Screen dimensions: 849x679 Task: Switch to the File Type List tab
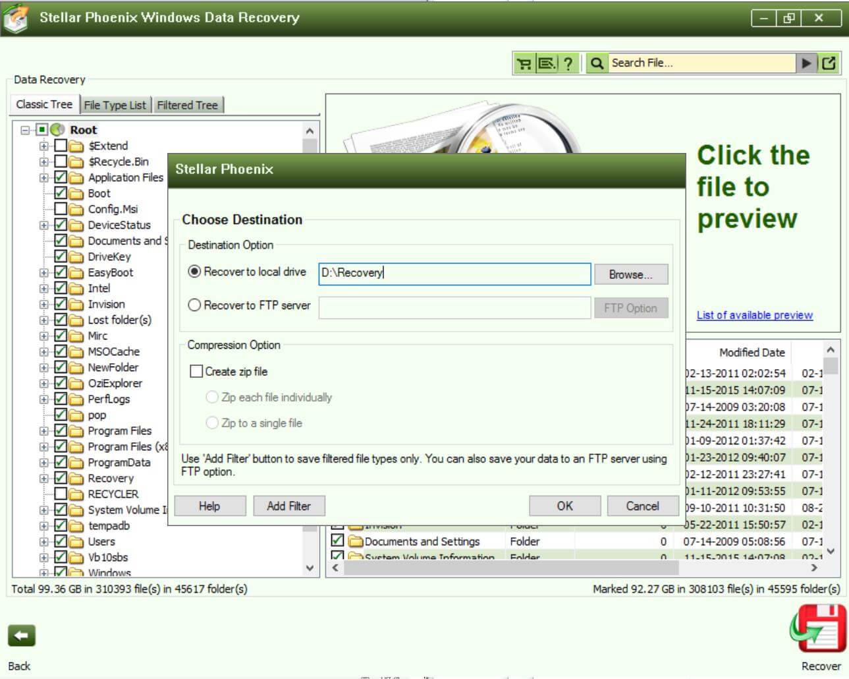[x=115, y=105]
